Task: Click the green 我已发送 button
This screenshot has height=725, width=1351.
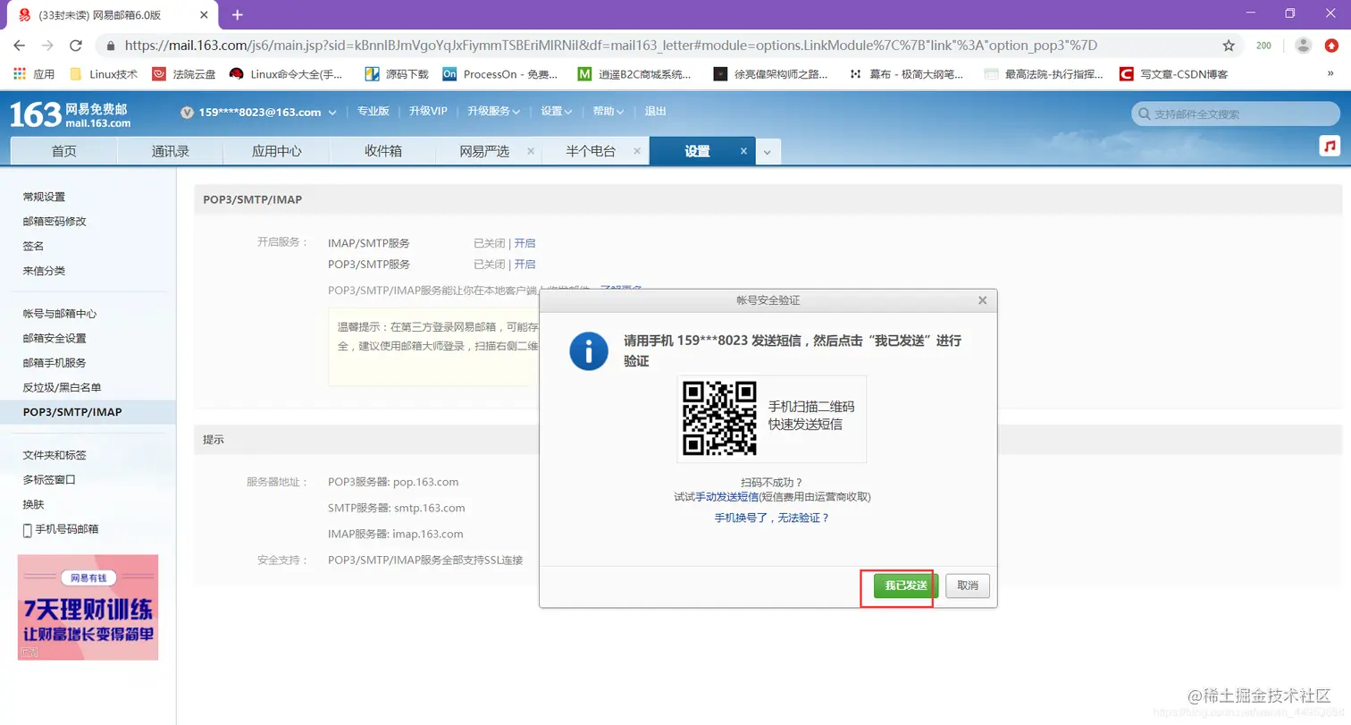Action: 906,586
